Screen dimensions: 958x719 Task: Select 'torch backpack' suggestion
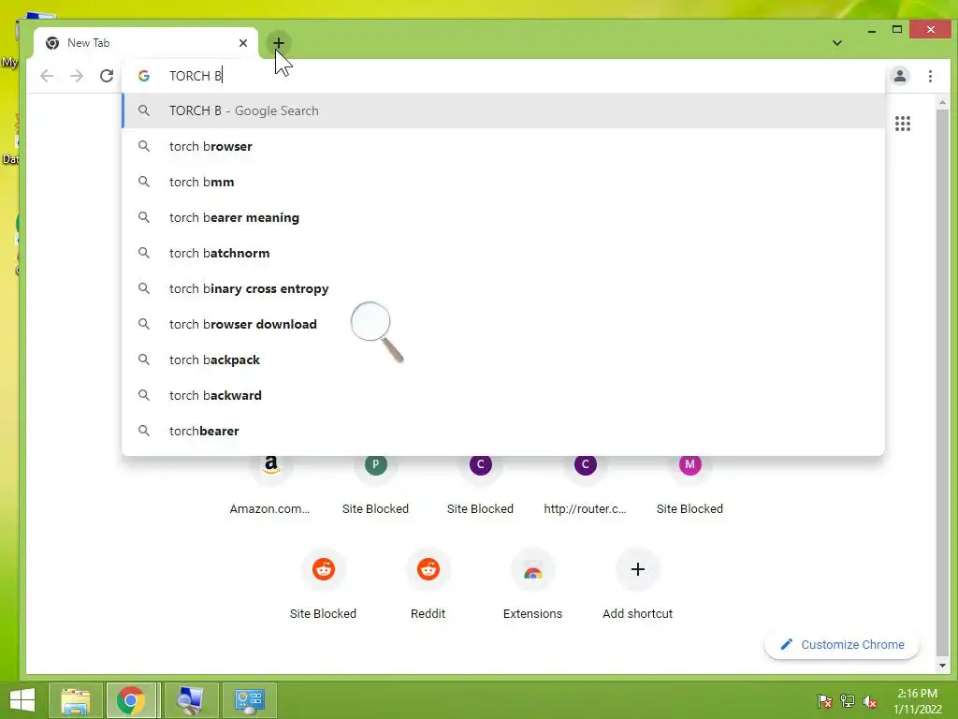pos(503,359)
